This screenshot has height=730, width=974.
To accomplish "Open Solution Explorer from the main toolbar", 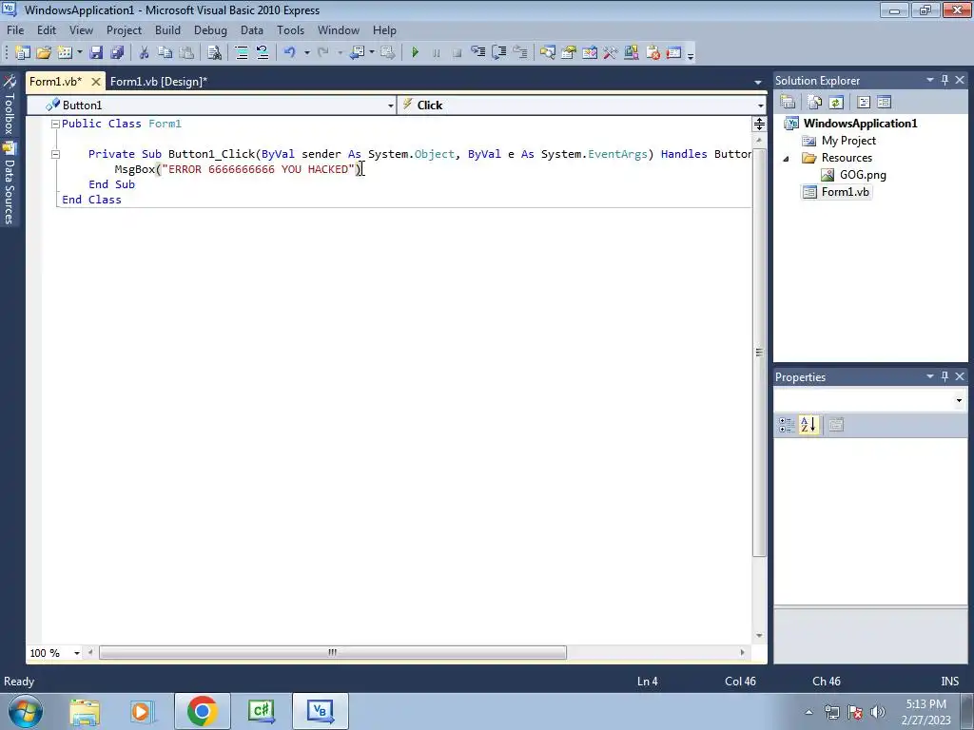I will click(547, 53).
